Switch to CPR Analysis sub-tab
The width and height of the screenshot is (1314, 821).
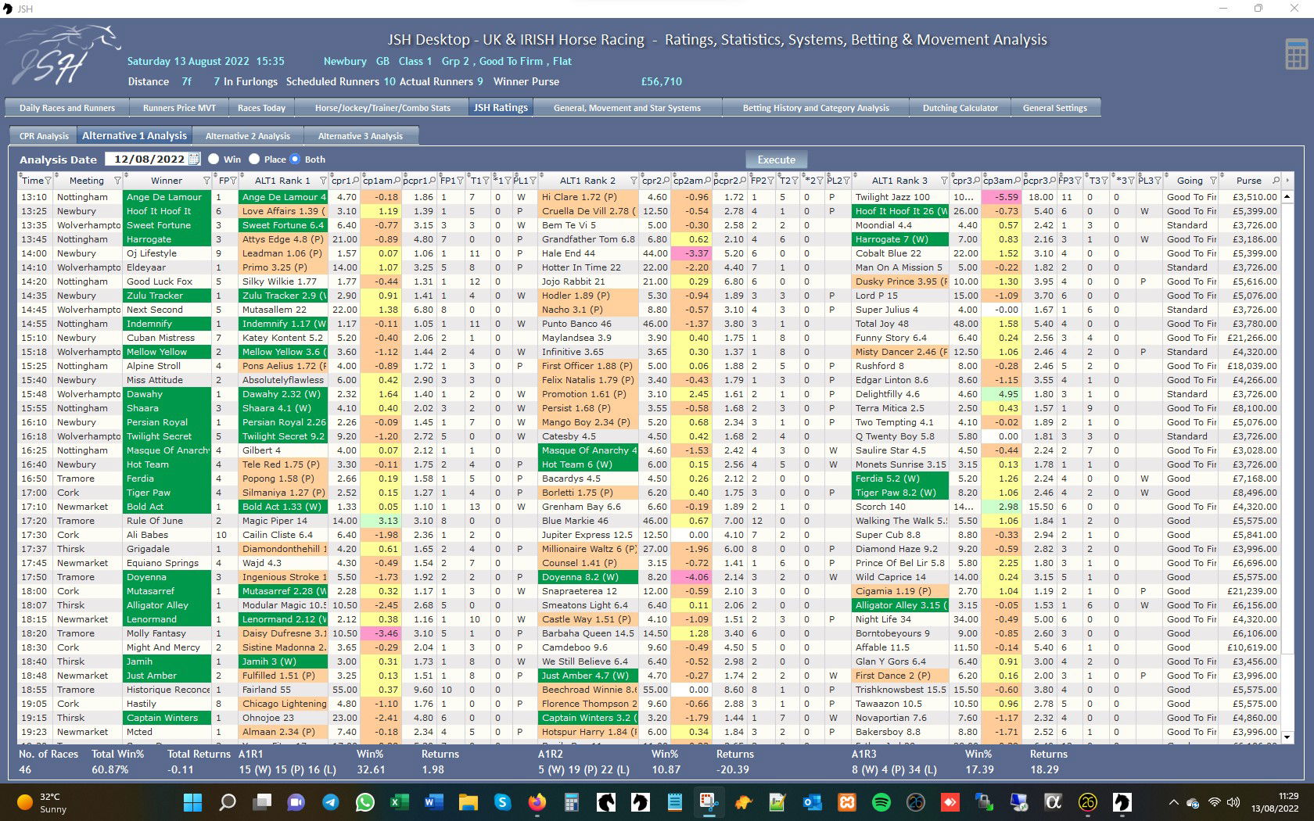click(44, 136)
